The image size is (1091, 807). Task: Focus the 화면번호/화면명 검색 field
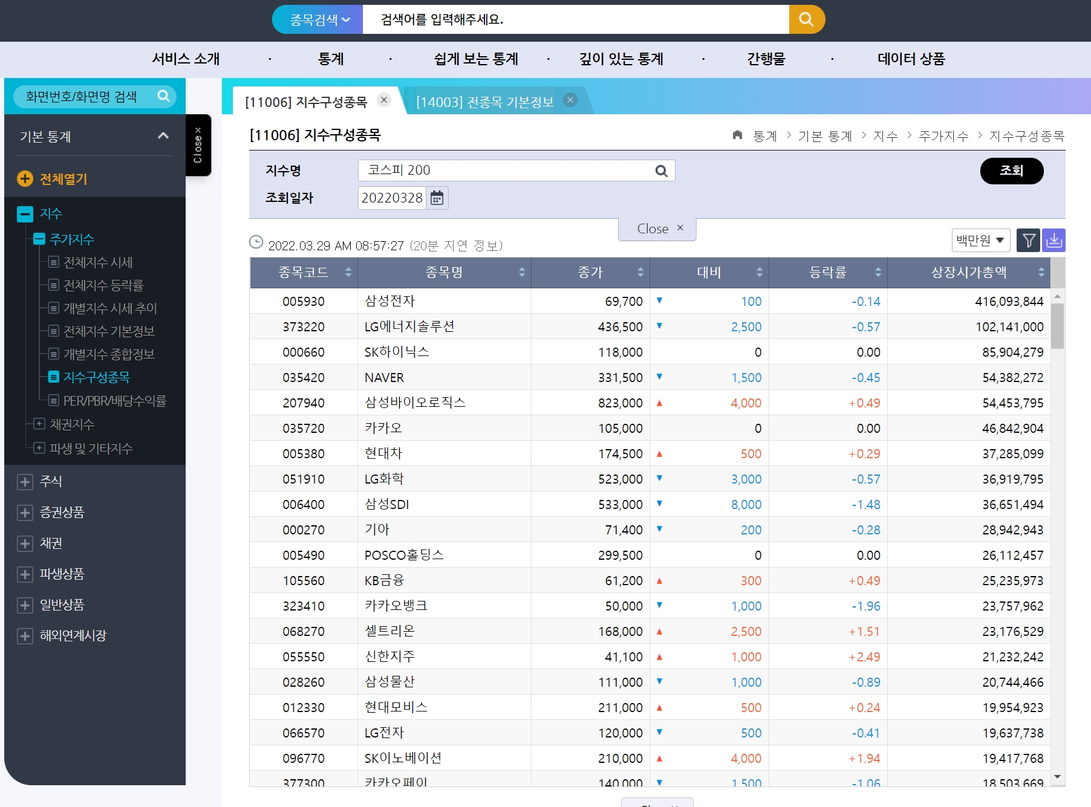(85, 96)
